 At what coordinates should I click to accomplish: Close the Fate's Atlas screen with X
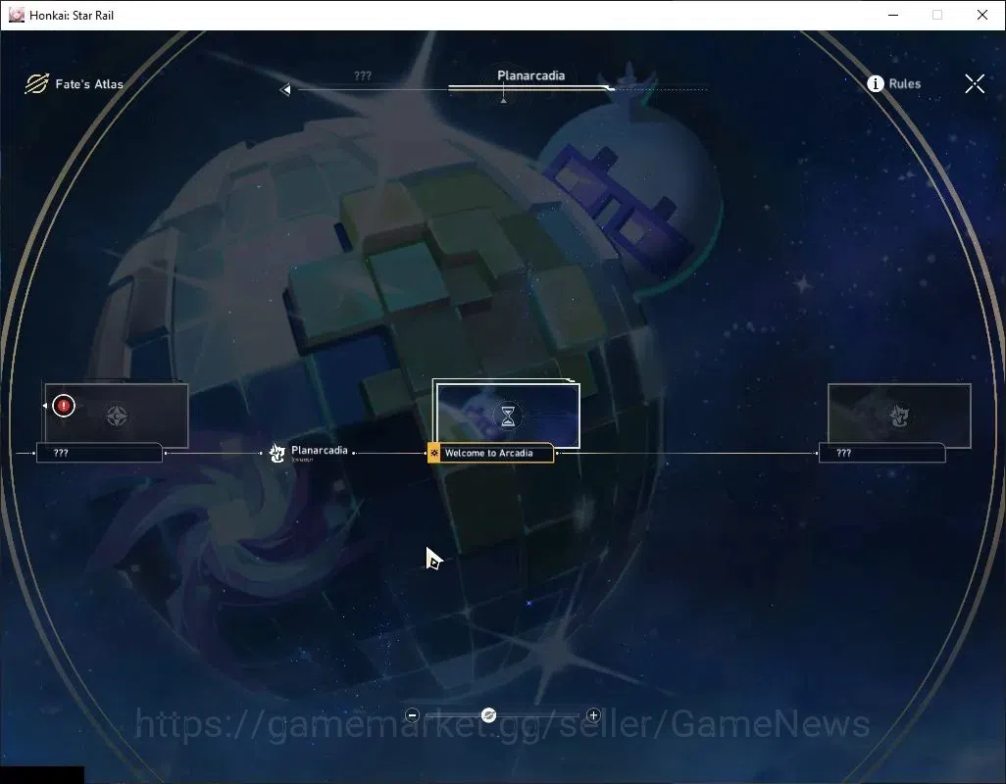tap(975, 83)
